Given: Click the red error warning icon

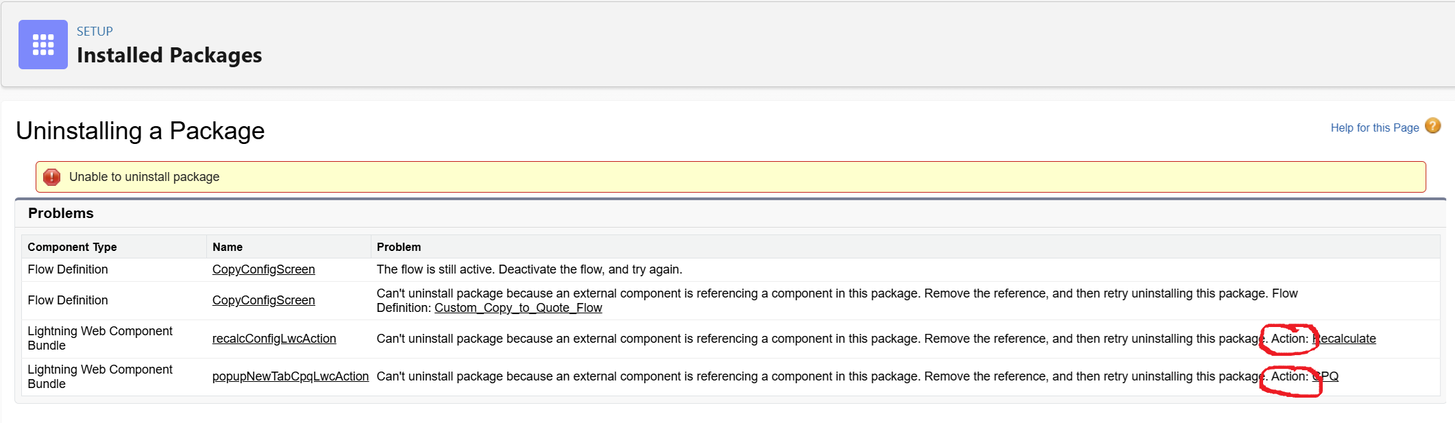Looking at the screenshot, I should [51, 177].
